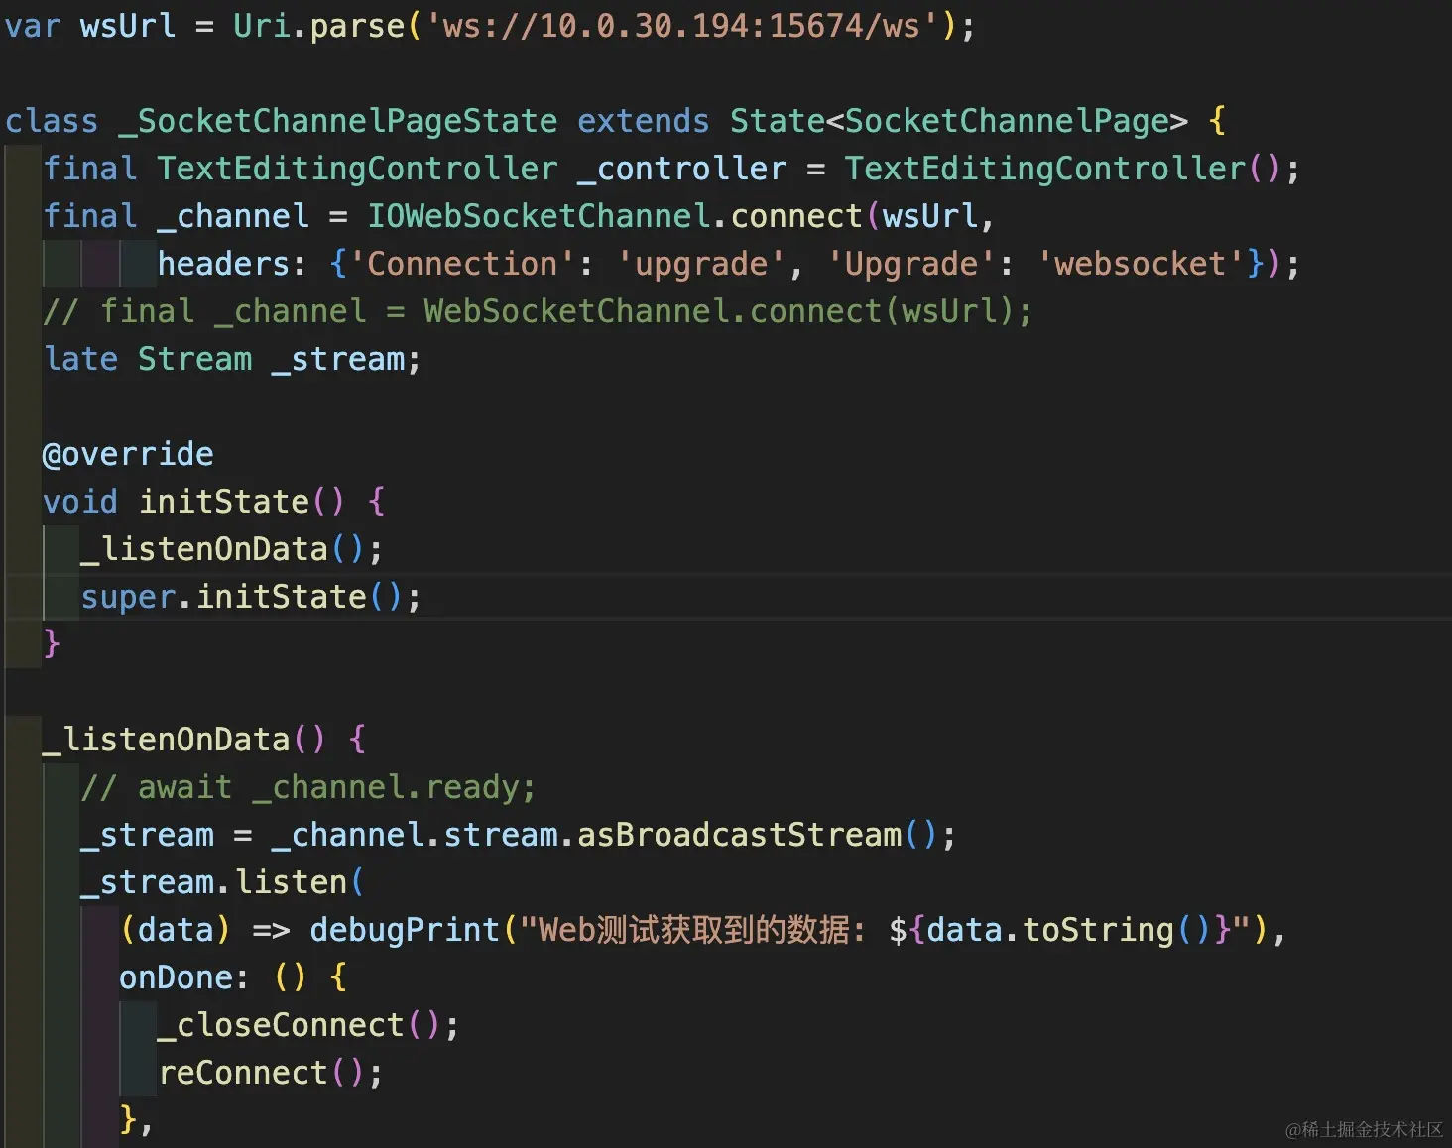
Task: Click the 'ws://10.0.30.194:15674/ws' URL string
Action: [682, 26]
